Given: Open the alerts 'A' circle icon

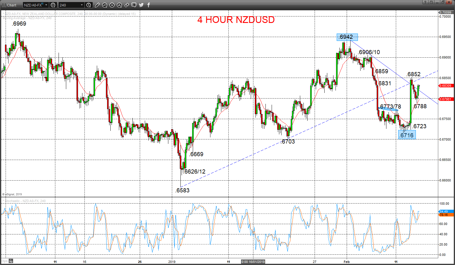Looking at the screenshot, I should click(x=119, y=5).
